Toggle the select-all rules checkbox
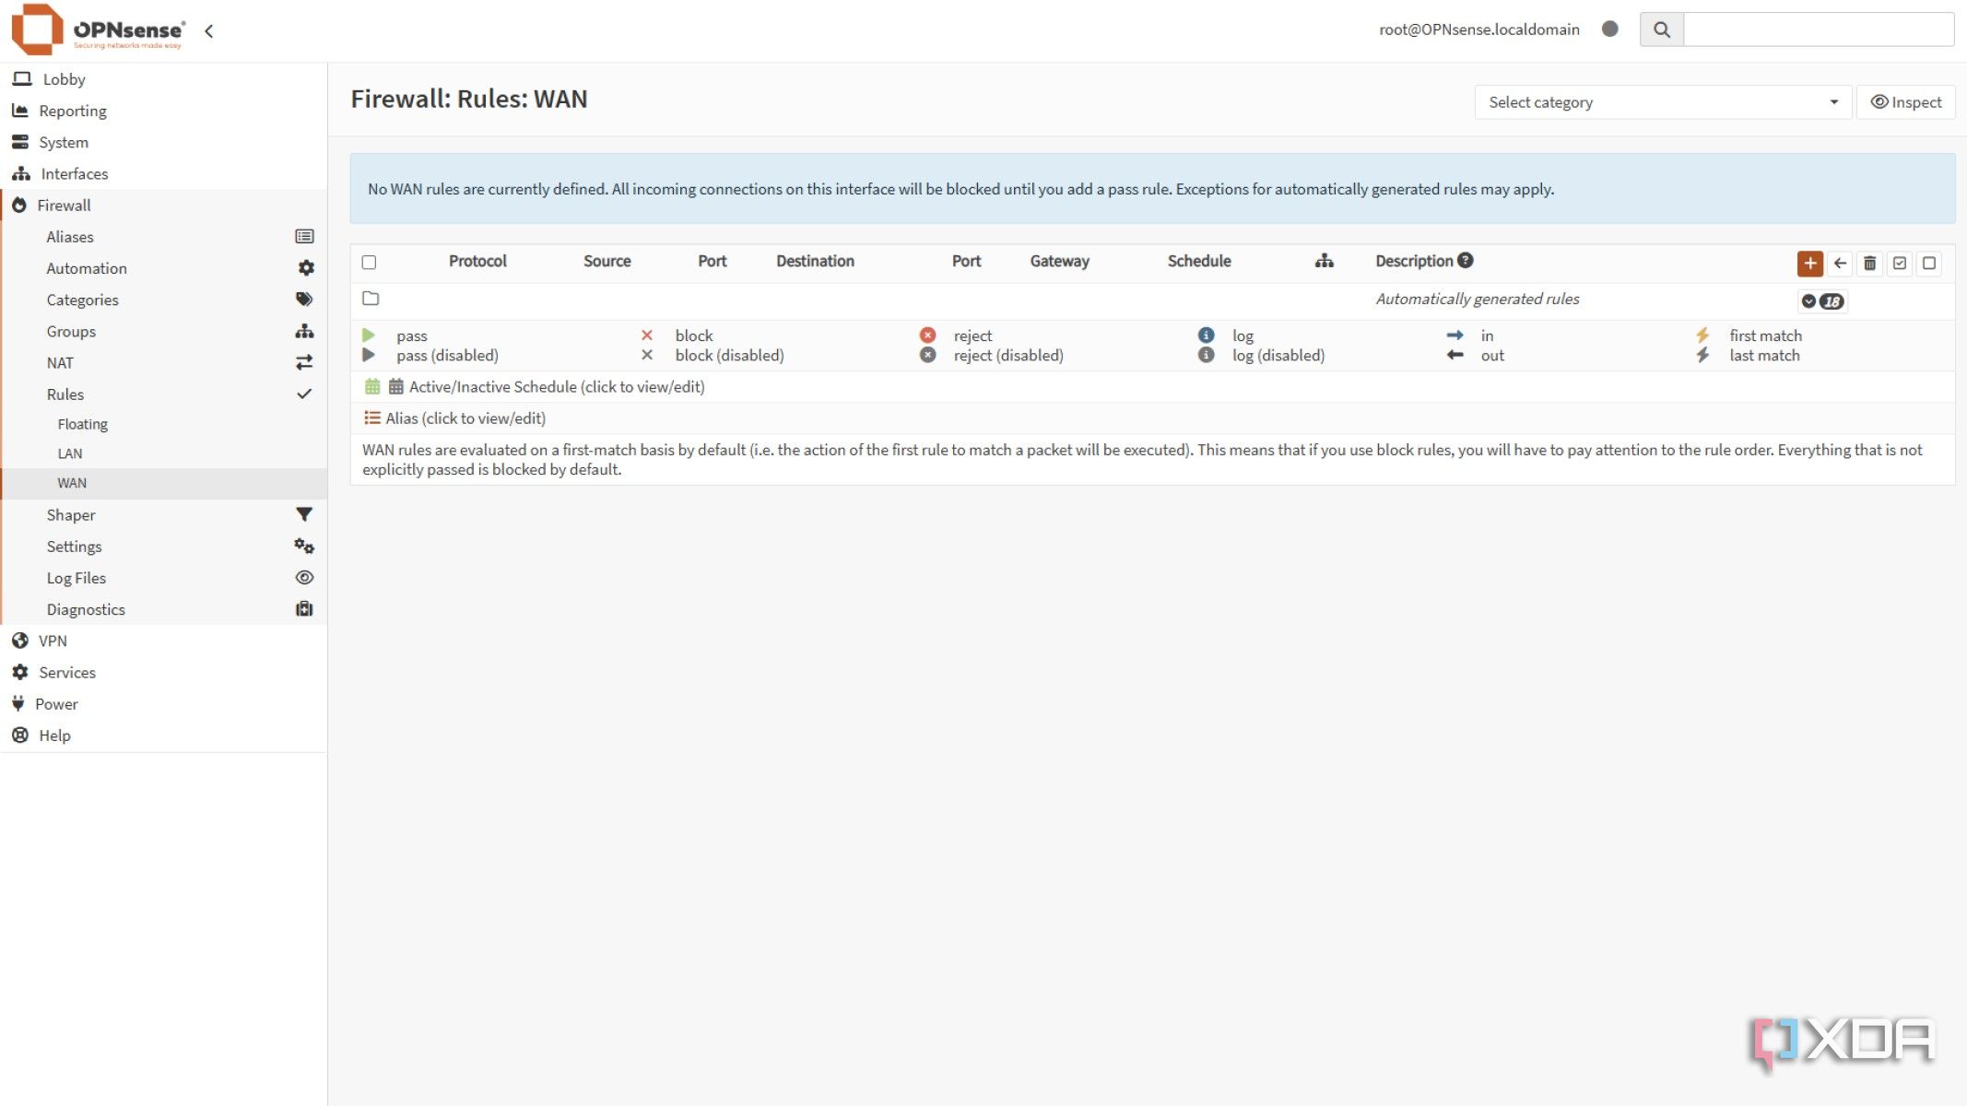Viewport: 1967px width, 1106px height. [370, 263]
